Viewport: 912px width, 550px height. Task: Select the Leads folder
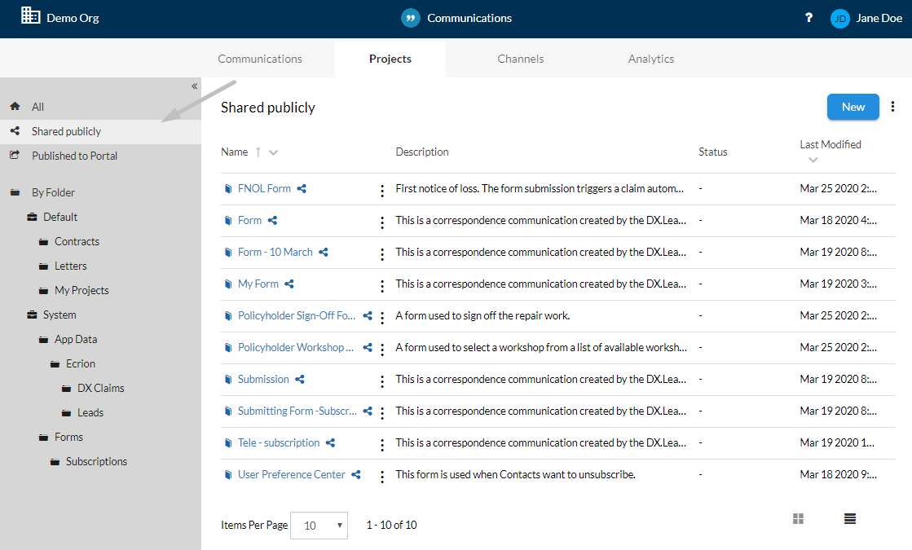pos(90,412)
